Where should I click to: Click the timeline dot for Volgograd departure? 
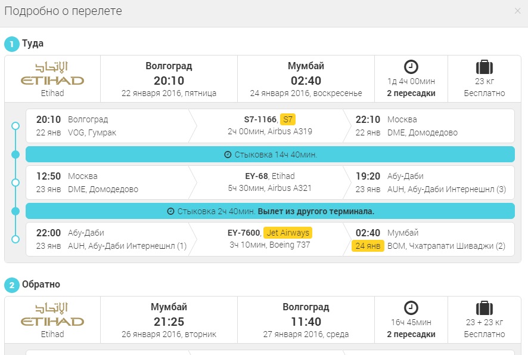(15, 126)
